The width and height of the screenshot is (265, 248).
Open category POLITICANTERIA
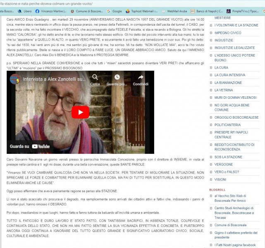click(x=227, y=125)
